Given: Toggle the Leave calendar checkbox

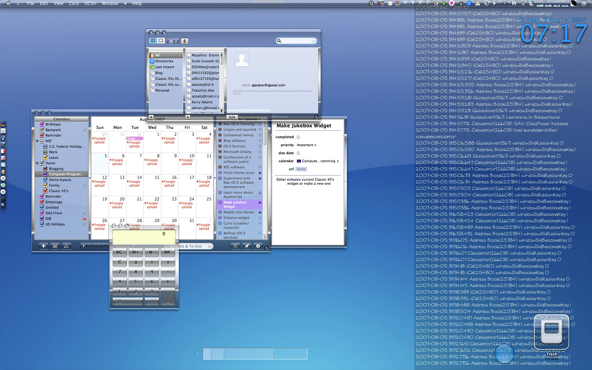Looking at the screenshot, I should [45, 158].
